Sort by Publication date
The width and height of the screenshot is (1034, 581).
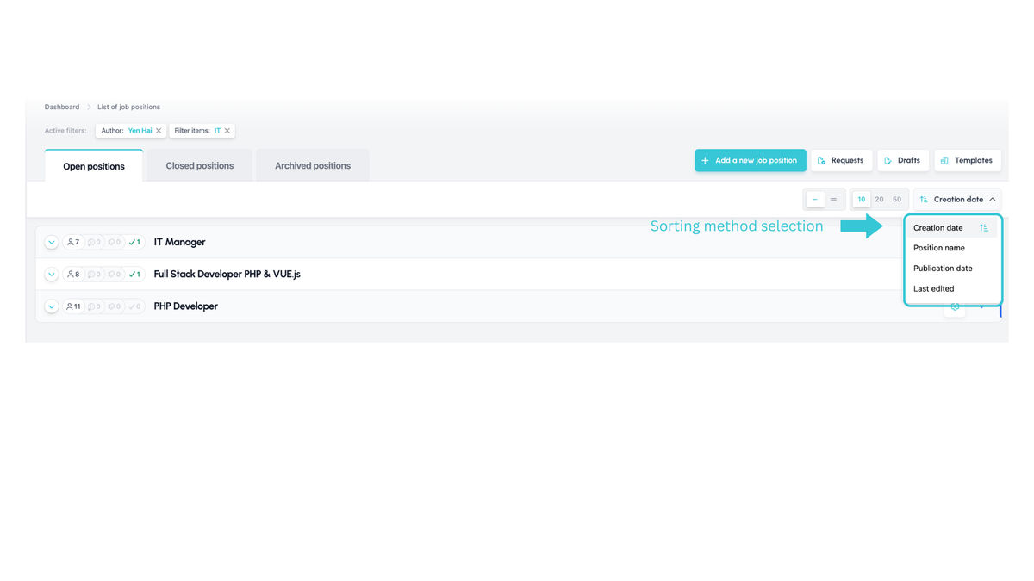(943, 269)
